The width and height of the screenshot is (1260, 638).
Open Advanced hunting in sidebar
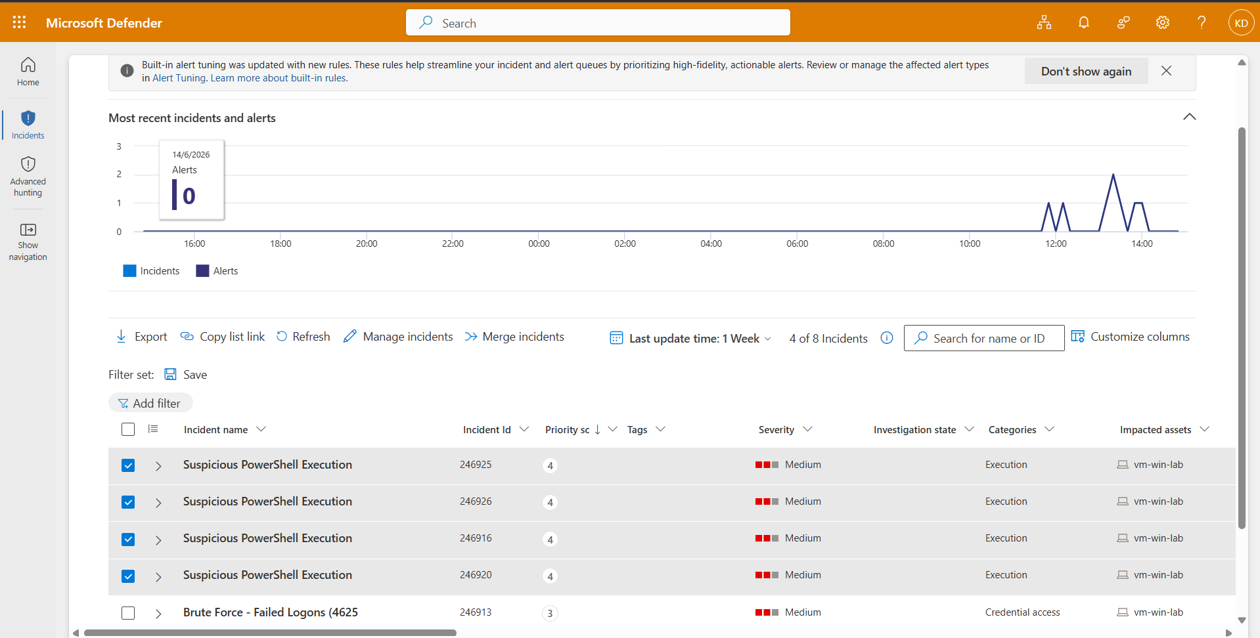point(28,177)
